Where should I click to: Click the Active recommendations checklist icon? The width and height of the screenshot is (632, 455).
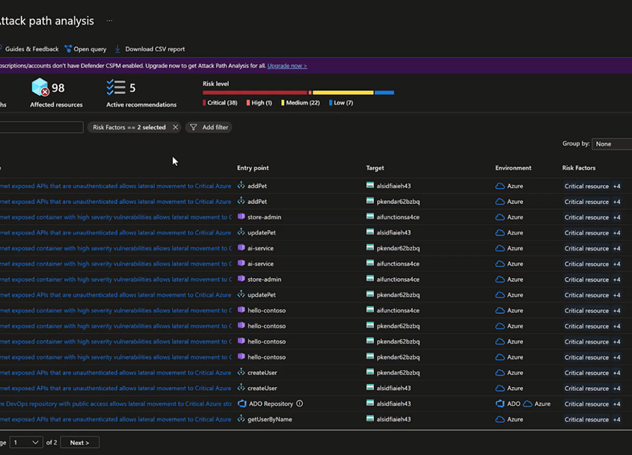point(115,88)
